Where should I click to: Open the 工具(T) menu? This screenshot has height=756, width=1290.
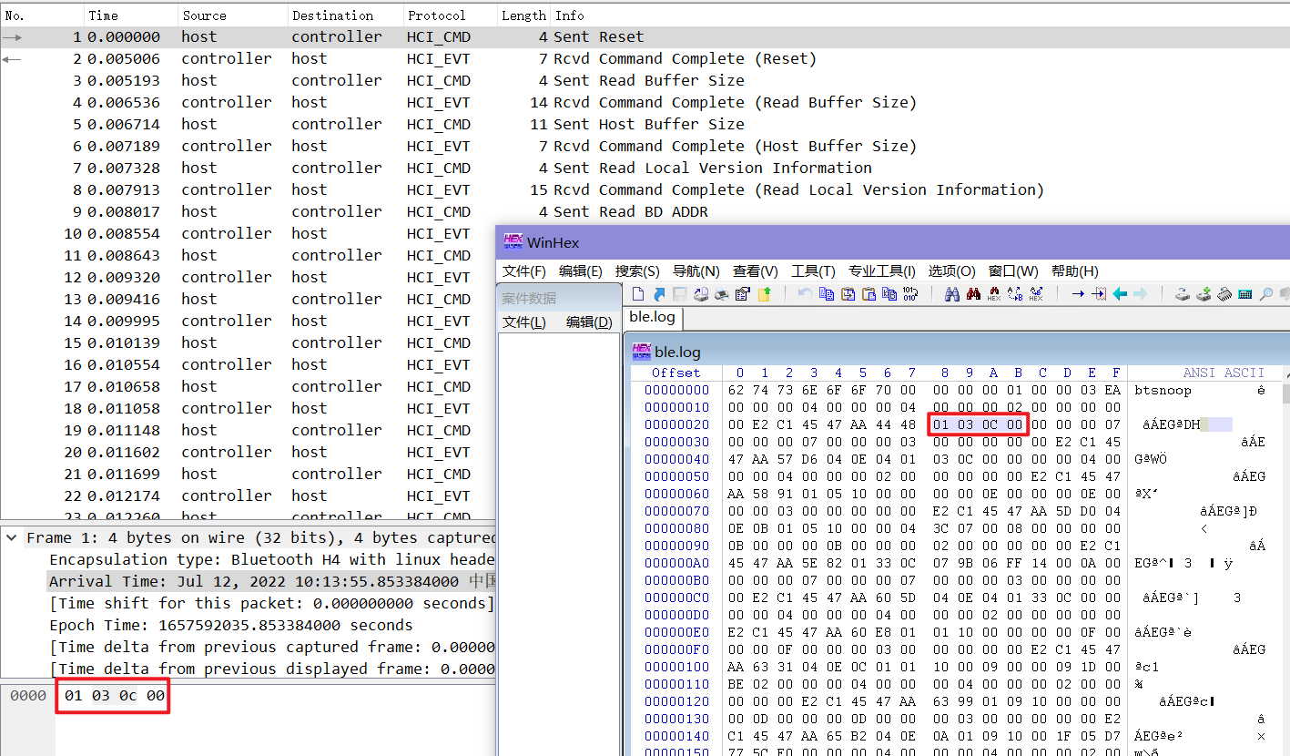(813, 271)
